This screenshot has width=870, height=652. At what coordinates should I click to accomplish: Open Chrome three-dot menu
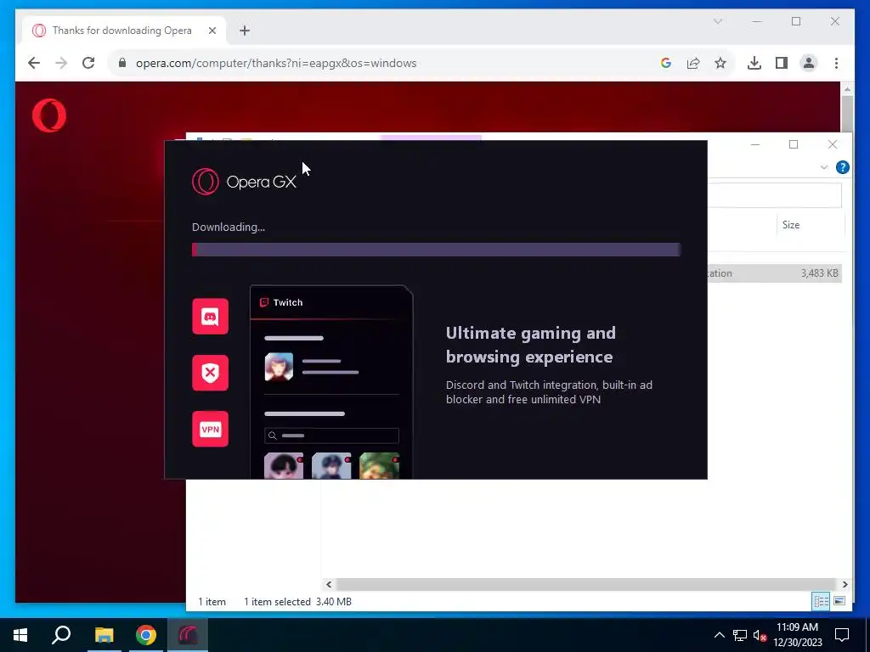click(836, 63)
